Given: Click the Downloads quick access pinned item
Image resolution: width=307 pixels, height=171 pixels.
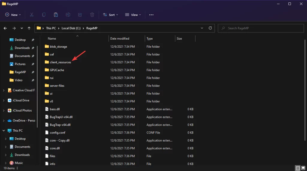Looking at the screenshot, I should [22, 48].
